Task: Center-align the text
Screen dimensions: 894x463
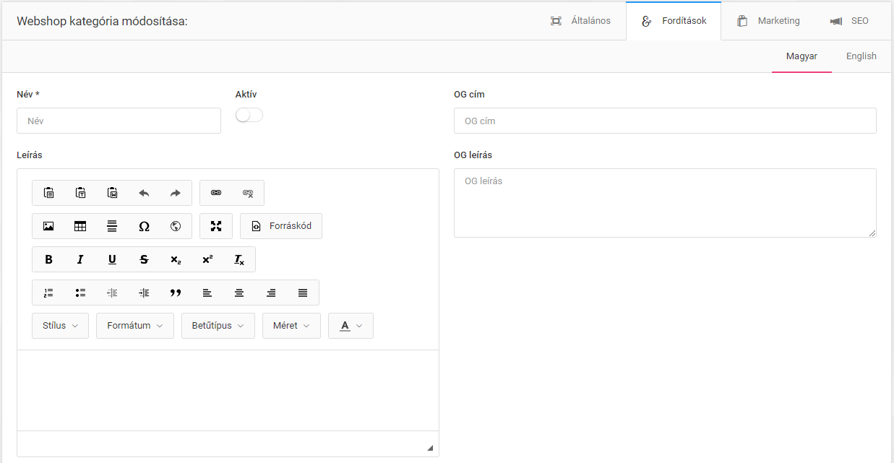Action: coord(239,293)
